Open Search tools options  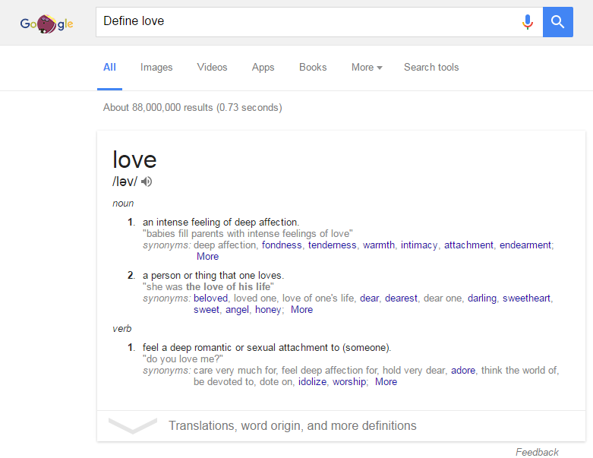[431, 67]
